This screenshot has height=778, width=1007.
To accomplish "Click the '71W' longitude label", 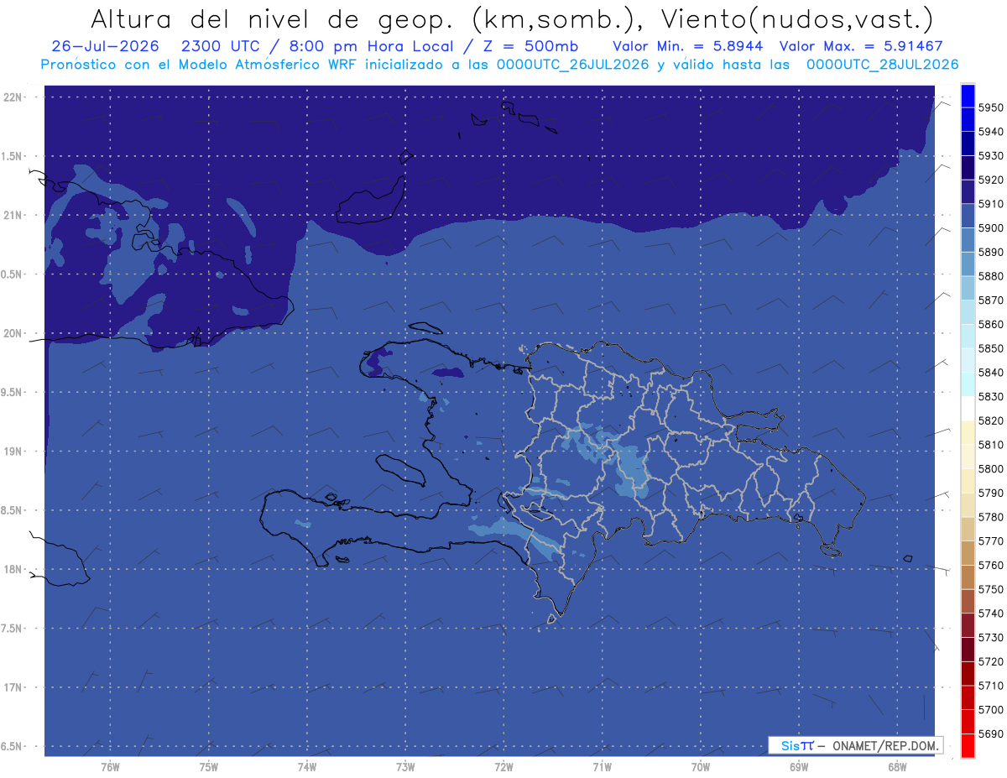I will pyautogui.click(x=602, y=767).
